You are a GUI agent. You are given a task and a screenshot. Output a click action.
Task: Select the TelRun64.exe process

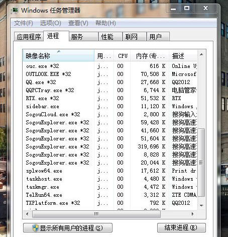pos(110,195)
